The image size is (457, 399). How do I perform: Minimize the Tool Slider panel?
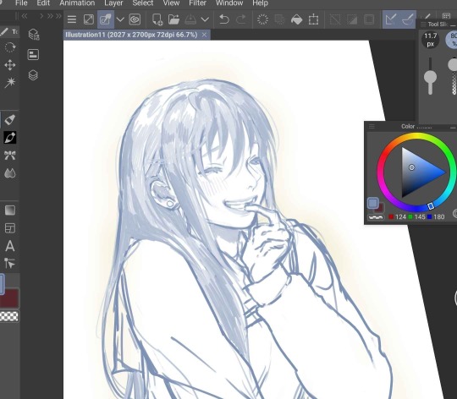click(453, 25)
